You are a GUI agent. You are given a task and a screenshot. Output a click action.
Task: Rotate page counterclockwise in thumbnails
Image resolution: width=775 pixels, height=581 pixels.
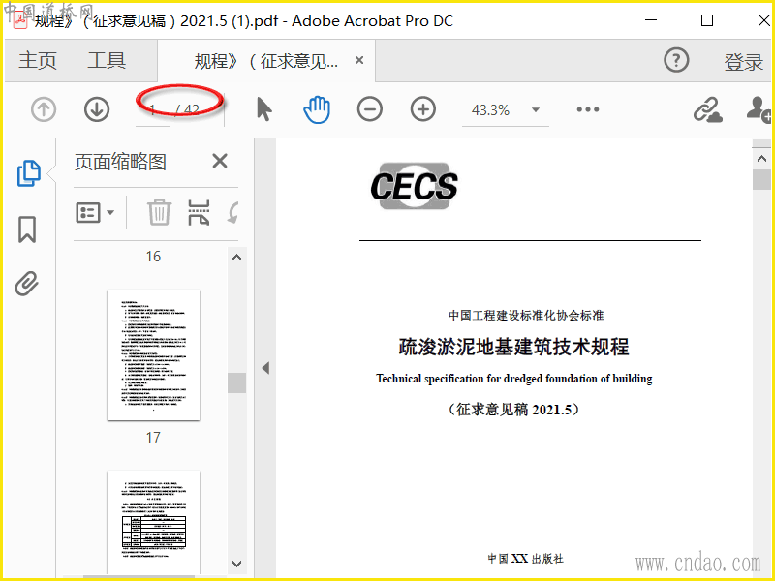point(232,212)
